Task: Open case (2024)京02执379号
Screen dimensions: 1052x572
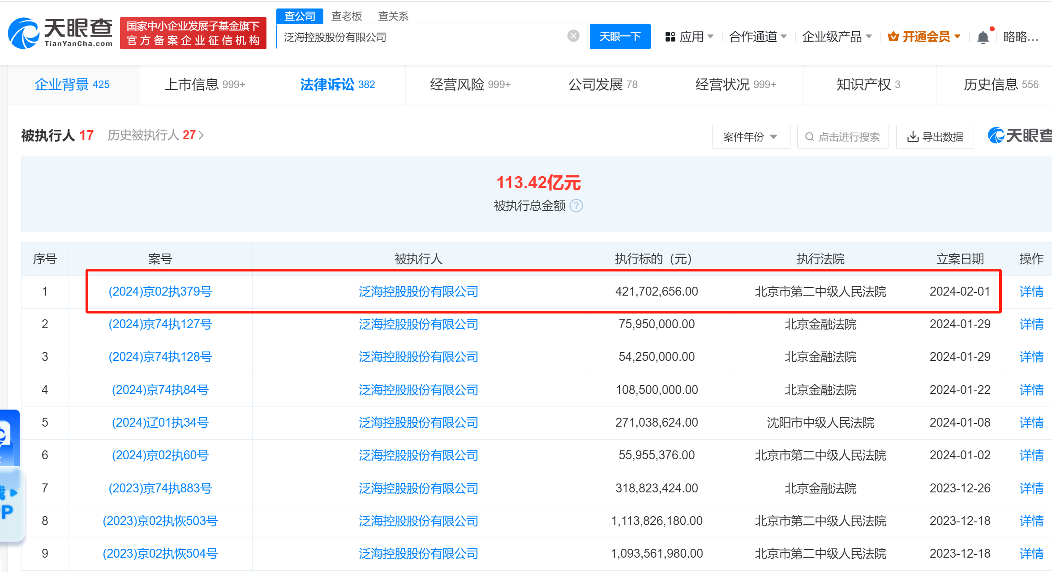Action: [160, 292]
